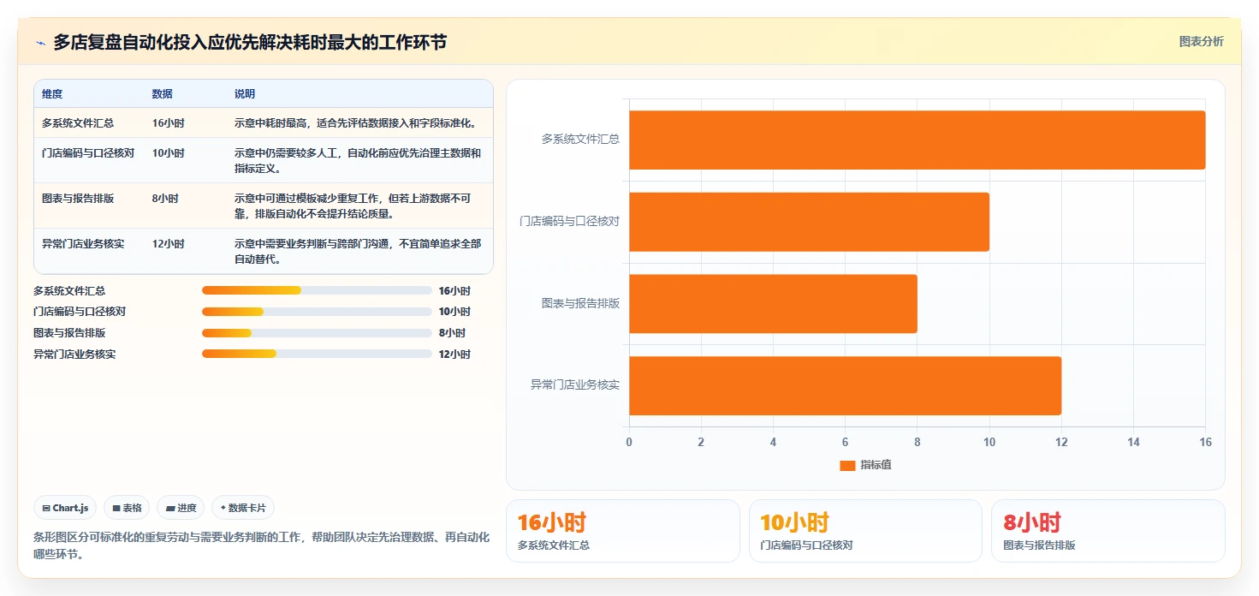1259x596 pixels.
Task: Click the 8小时 table cell
Action: tap(165, 199)
